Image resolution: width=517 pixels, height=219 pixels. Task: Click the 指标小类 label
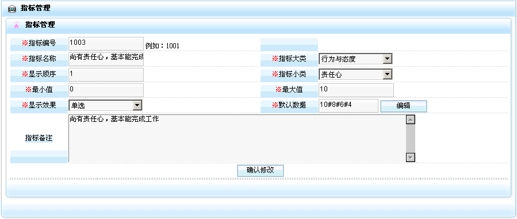click(x=289, y=74)
